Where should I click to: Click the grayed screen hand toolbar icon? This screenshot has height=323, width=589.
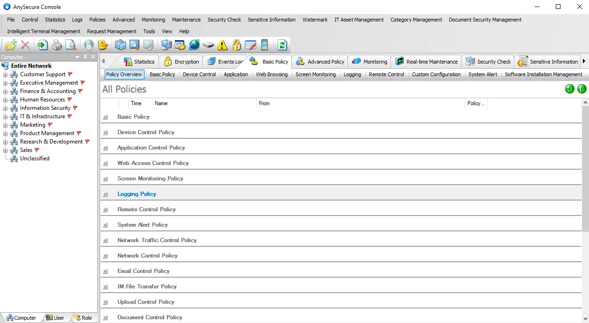(148, 45)
